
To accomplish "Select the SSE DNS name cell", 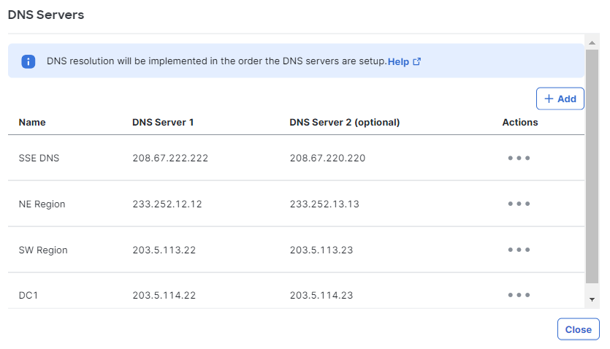I will tap(39, 158).
